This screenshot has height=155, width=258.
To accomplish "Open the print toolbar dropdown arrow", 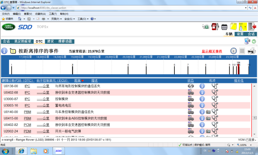I will click(x=48, y=19).
